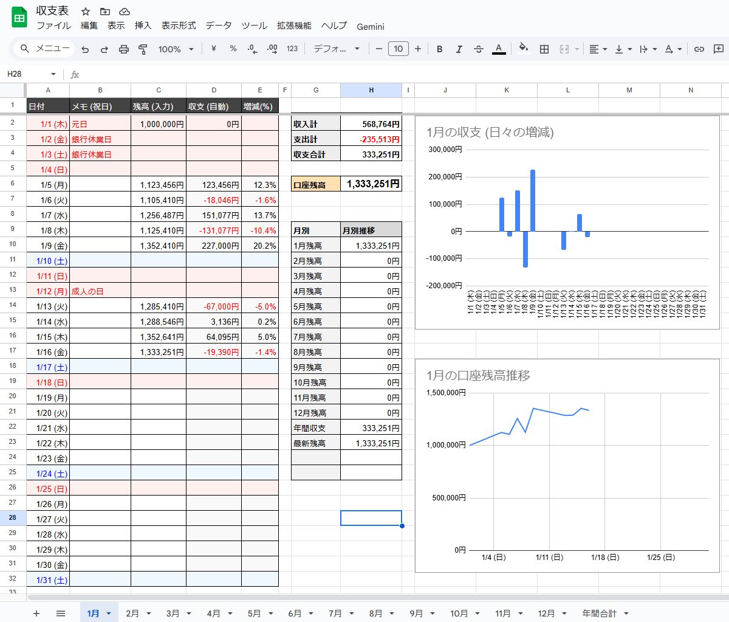Open the all sheets list icon
Image resolution: width=729 pixels, height=622 pixels.
pos(61,613)
